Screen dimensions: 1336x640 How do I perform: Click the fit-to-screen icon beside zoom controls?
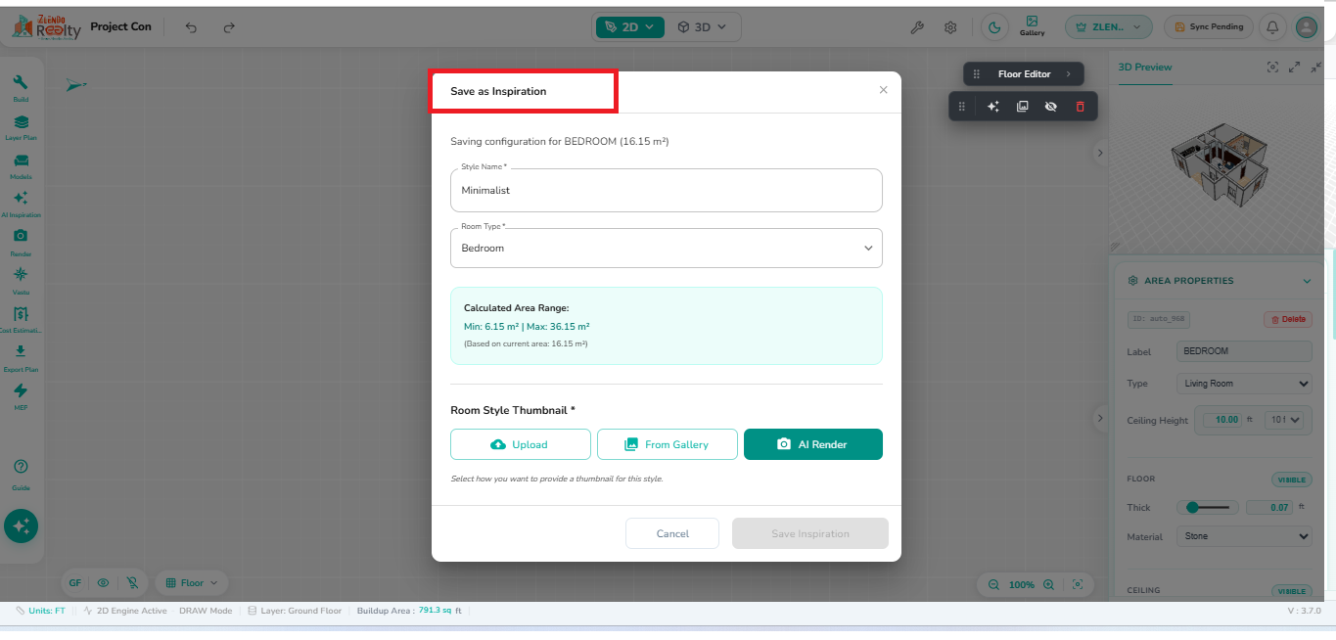(1078, 584)
